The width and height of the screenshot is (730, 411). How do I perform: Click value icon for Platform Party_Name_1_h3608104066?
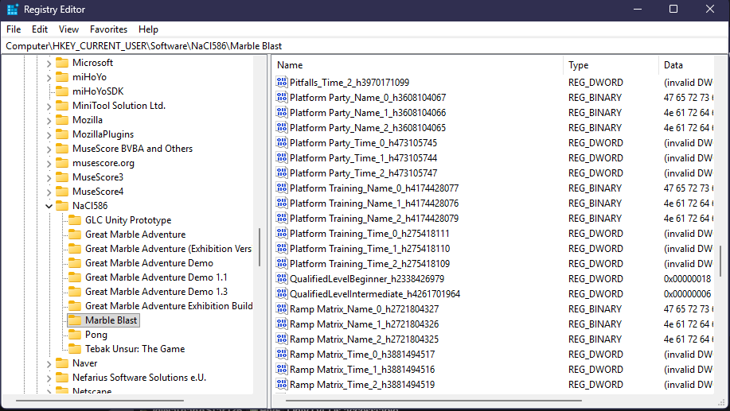coord(282,113)
